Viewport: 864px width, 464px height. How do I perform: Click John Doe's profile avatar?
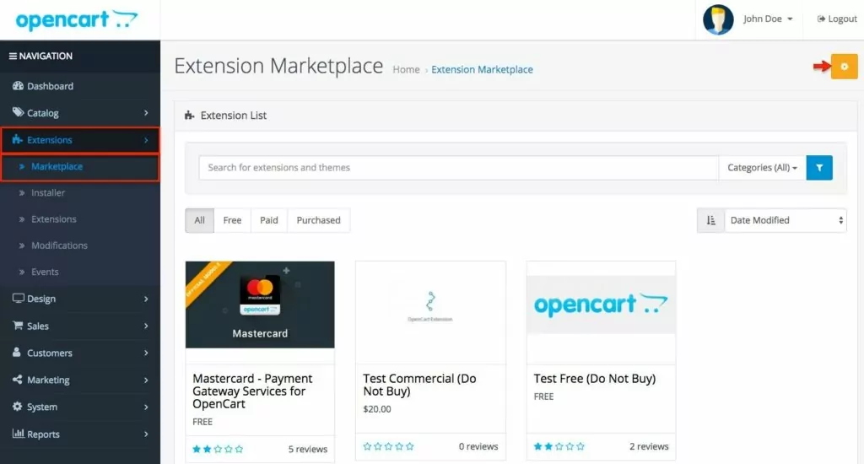click(718, 19)
